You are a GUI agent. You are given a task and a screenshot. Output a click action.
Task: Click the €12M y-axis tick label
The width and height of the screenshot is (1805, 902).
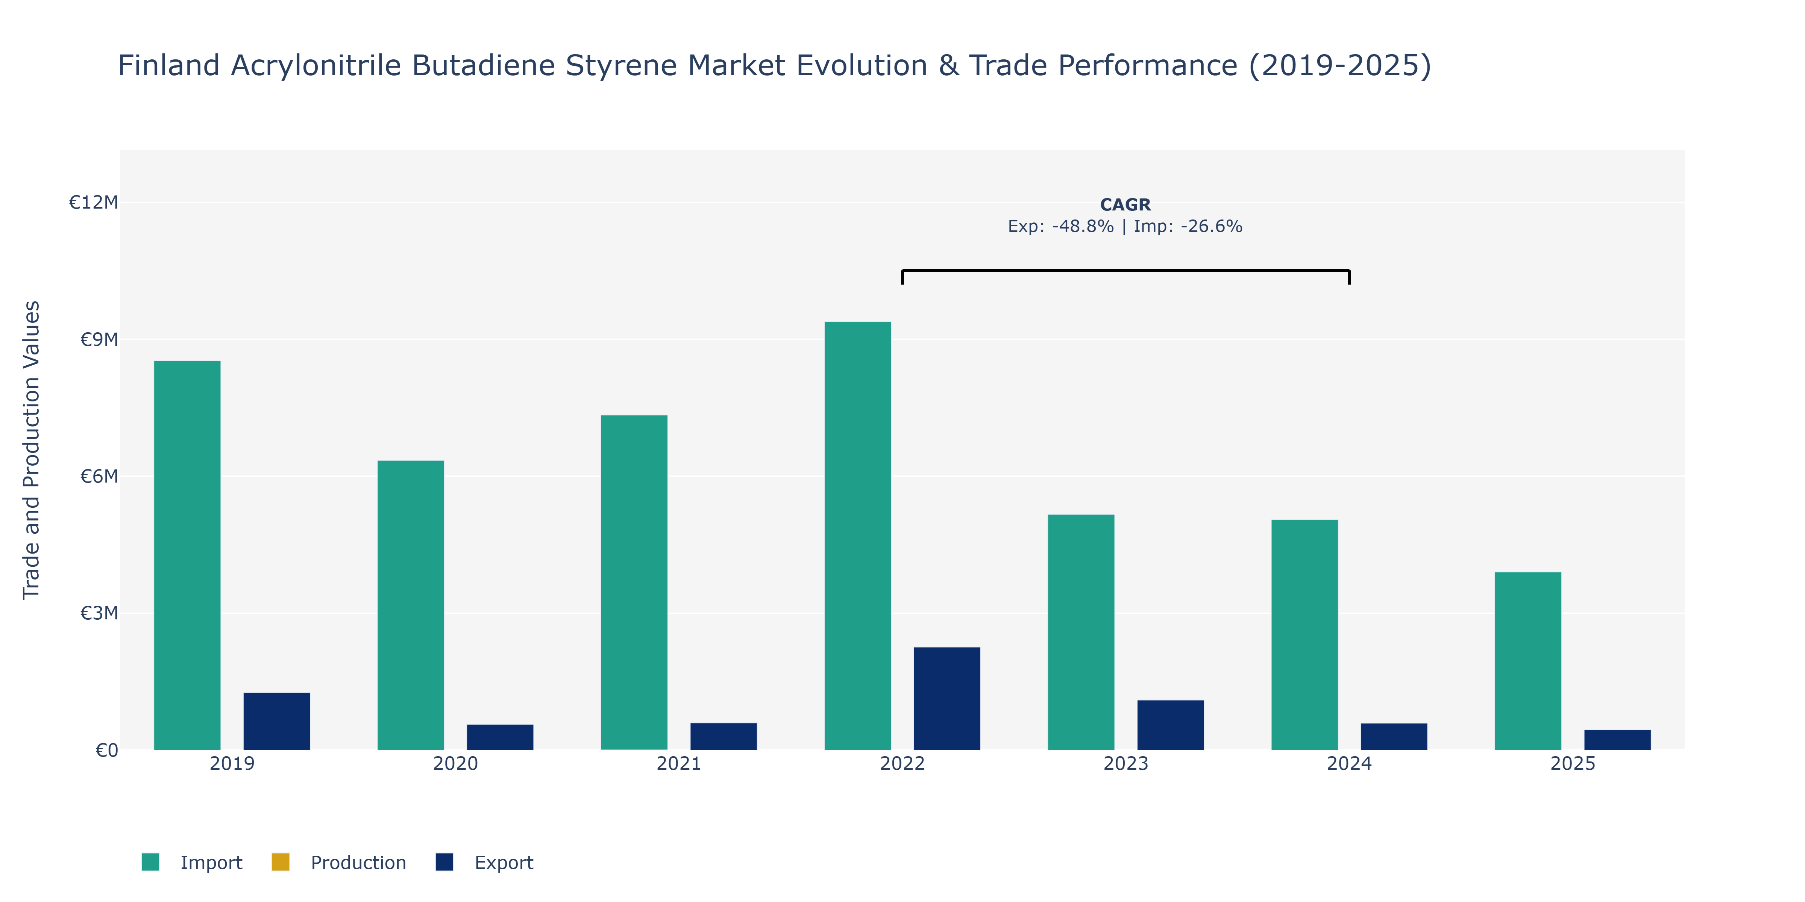point(93,203)
